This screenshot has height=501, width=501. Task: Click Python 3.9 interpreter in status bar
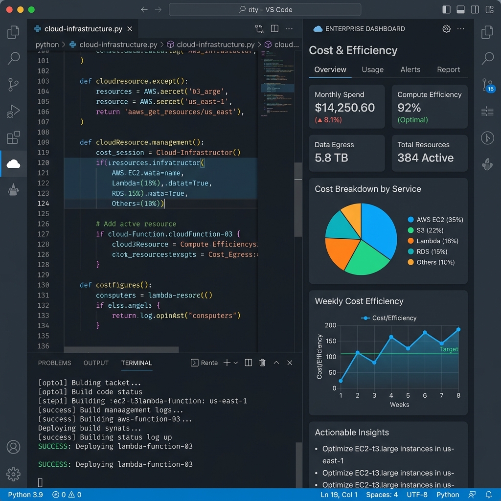pos(25,495)
